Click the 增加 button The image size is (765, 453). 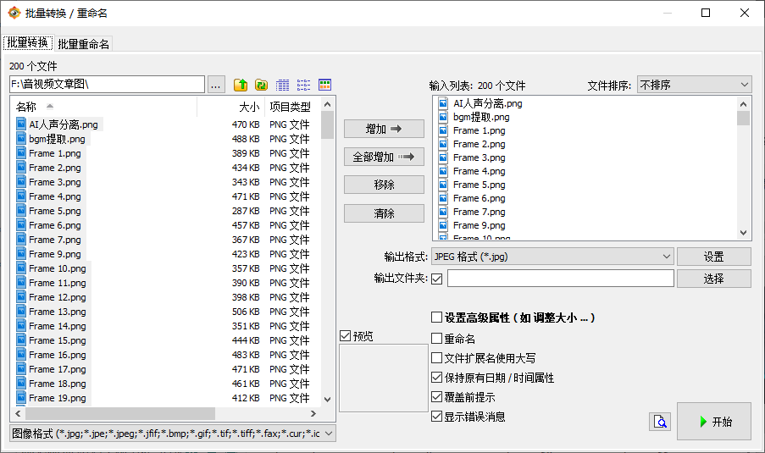pyautogui.click(x=384, y=129)
